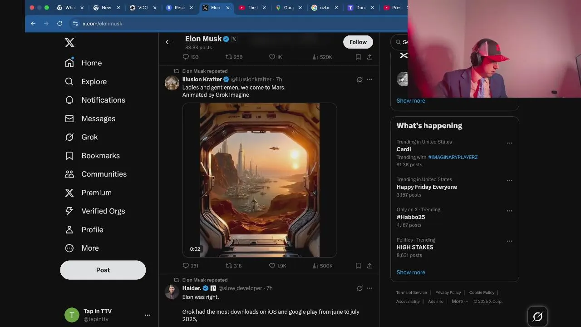View analytics of post with 520K views
The width and height of the screenshot is (581, 327).
pyautogui.click(x=322, y=57)
